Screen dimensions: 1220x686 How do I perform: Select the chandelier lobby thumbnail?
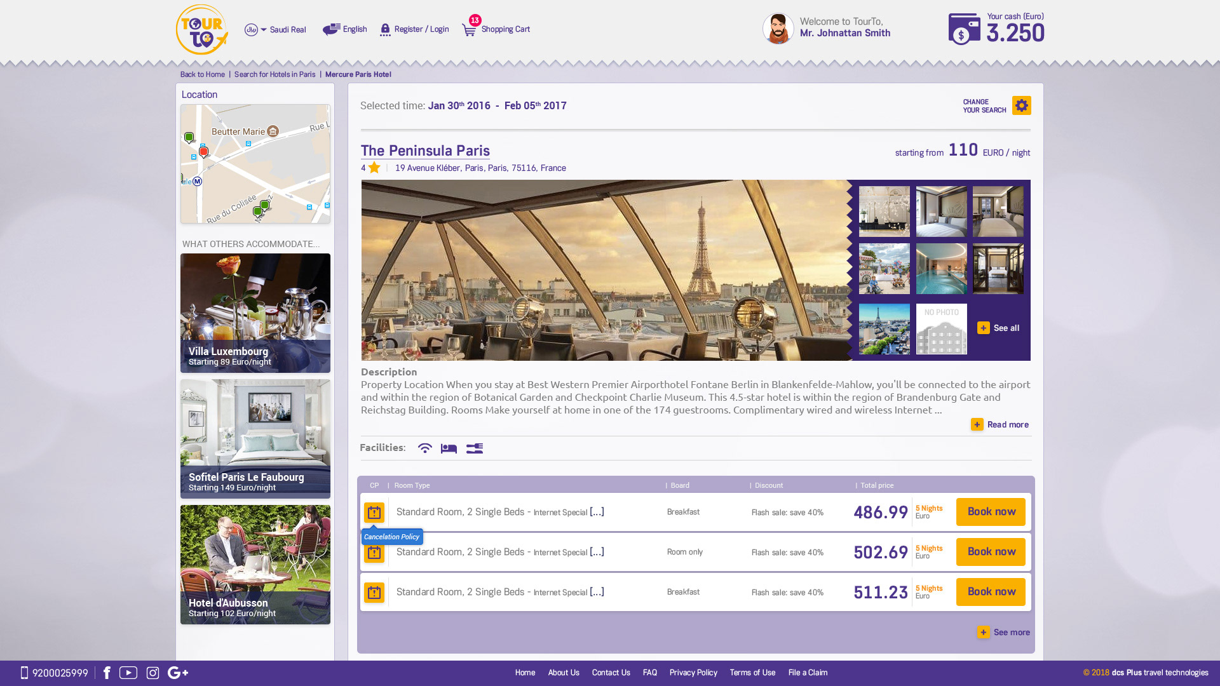[x=884, y=212]
